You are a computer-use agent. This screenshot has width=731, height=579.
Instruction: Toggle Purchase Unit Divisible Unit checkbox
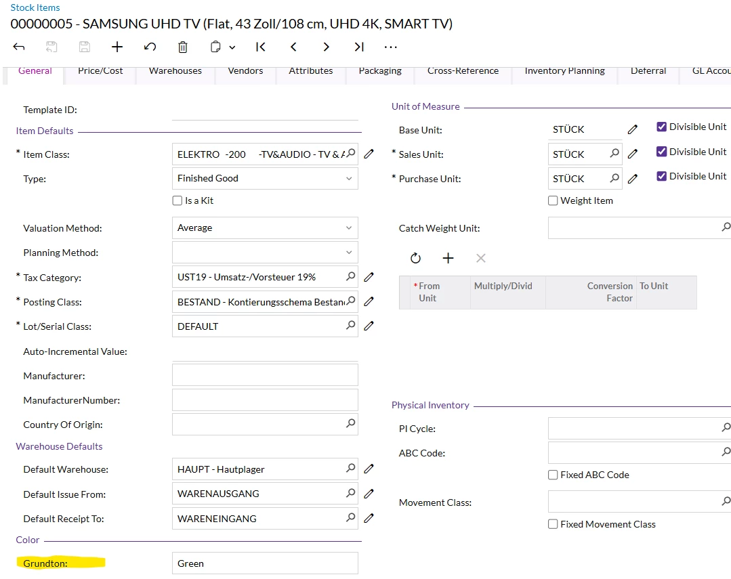click(x=661, y=176)
